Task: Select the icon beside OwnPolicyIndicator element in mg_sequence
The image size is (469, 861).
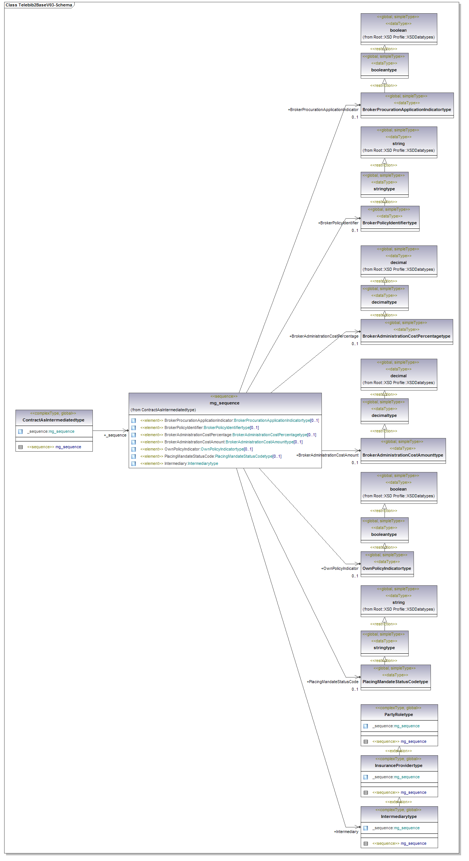Action: pyautogui.click(x=134, y=449)
